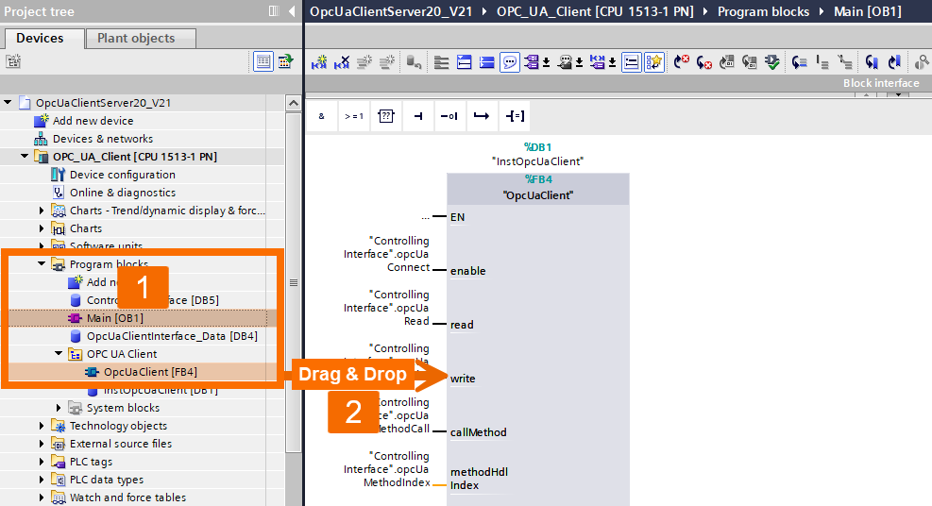Insert binary input element from favorites
The image size is (932, 506).
[418, 116]
